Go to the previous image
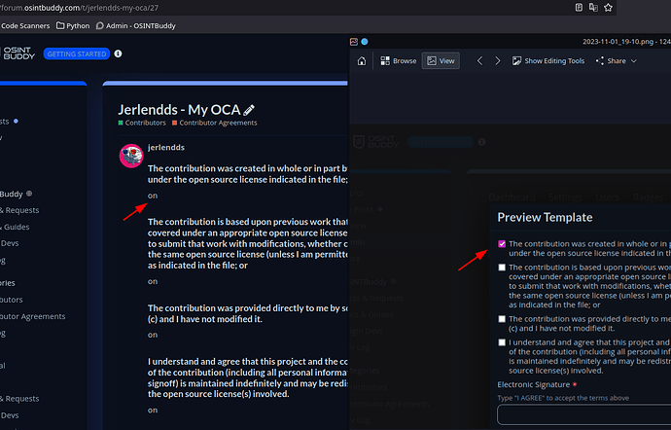 [x=479, y=61]
